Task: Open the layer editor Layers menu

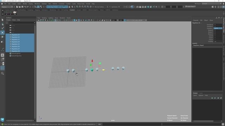Action: click(195, 95)
